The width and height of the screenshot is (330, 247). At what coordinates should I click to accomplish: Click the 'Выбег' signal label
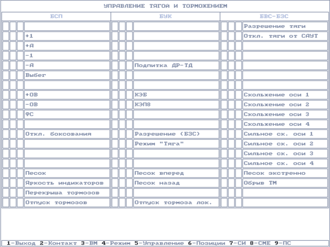[35, 75]
